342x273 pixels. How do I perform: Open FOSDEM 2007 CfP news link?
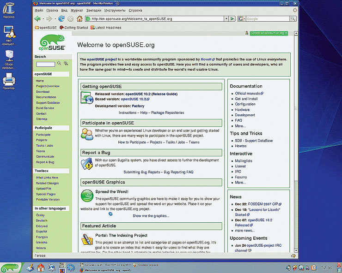point(264,204)
